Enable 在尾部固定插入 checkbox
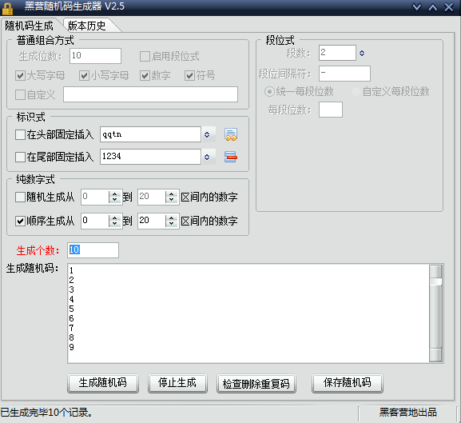This screenshot has width=461, height=423. click(20, 157)
